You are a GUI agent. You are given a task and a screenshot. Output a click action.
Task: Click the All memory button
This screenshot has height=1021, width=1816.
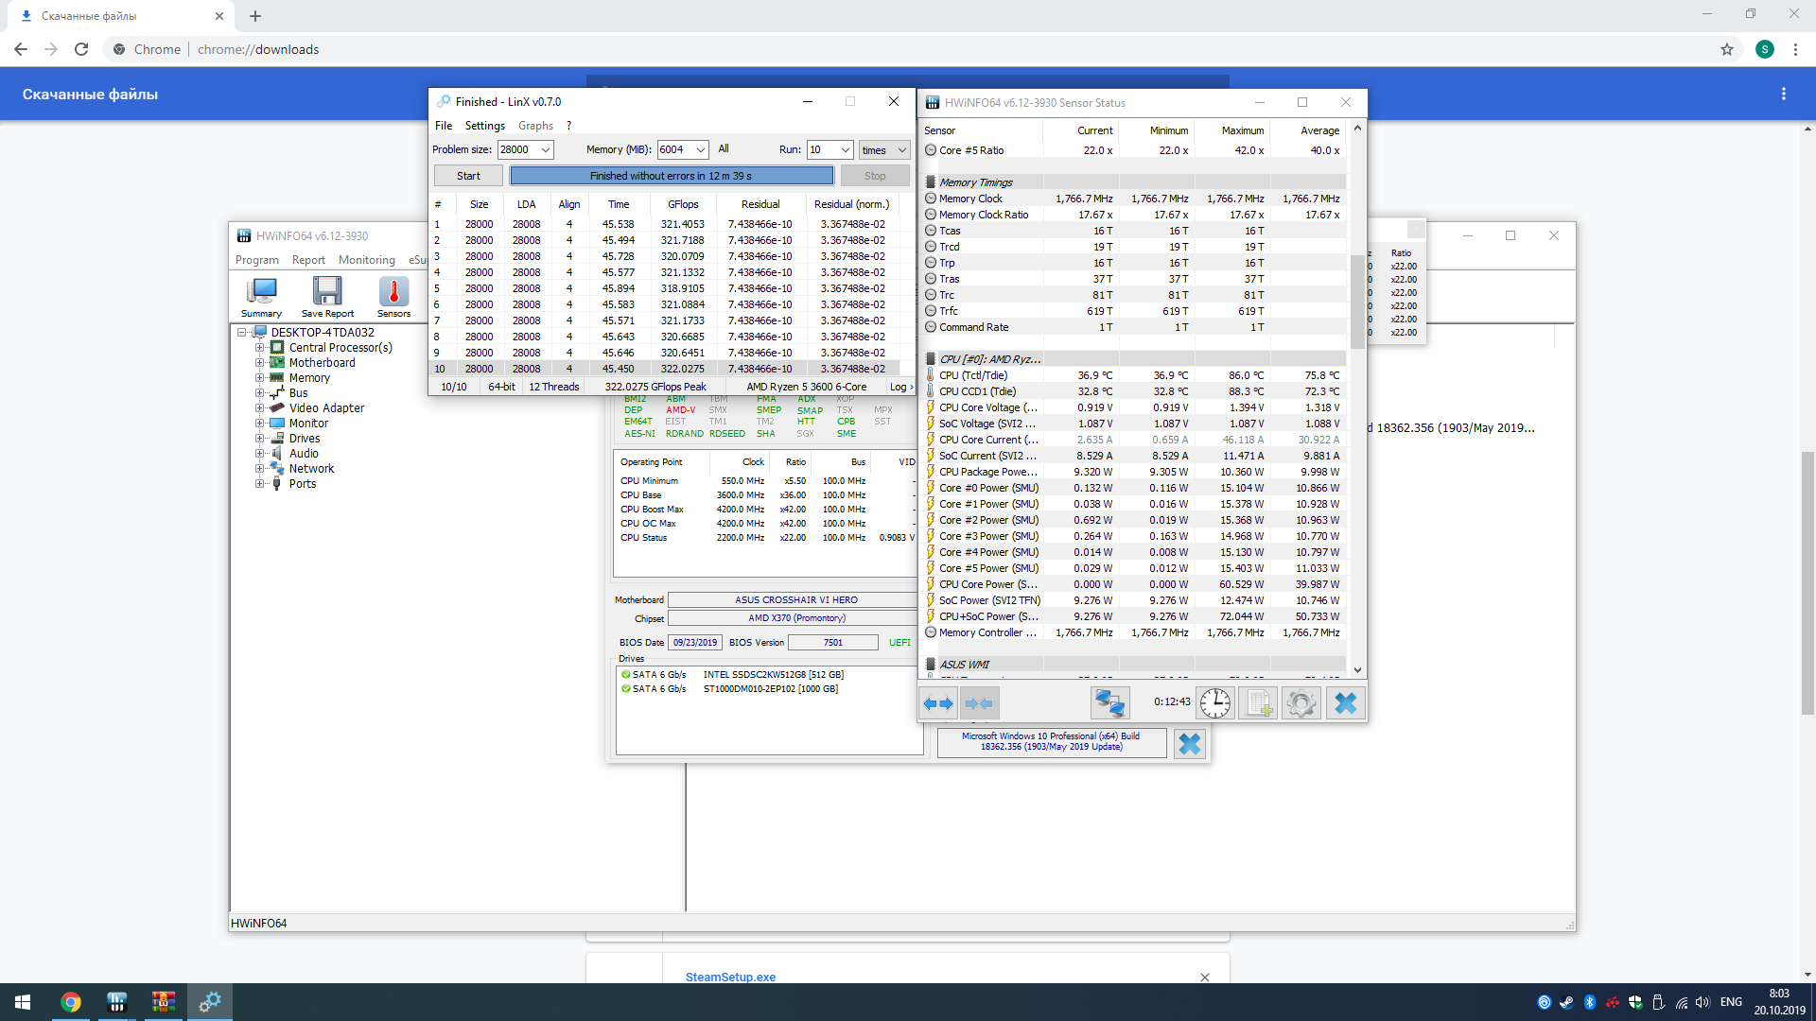[724, 149]
